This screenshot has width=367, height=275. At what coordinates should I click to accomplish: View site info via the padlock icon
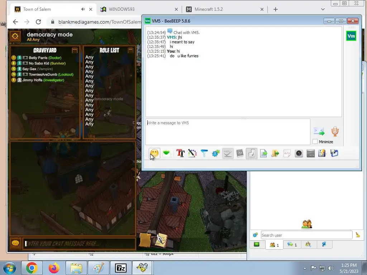[53, 22]
